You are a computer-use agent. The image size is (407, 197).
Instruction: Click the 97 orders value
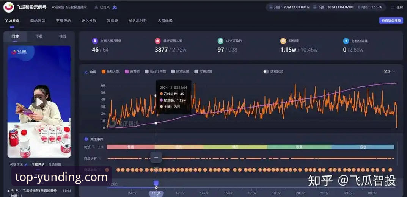pos(221,50)
